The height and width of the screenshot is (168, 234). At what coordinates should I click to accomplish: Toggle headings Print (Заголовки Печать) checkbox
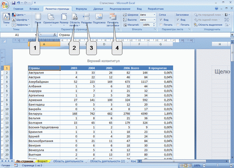pos(178,25)
